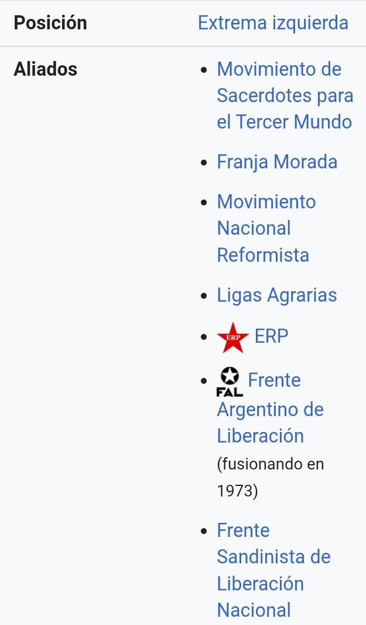This screenshot has width=366, height=625.
Task: Click the black FAL star logo
Action: pyautogui.click(x=230, y=381)
